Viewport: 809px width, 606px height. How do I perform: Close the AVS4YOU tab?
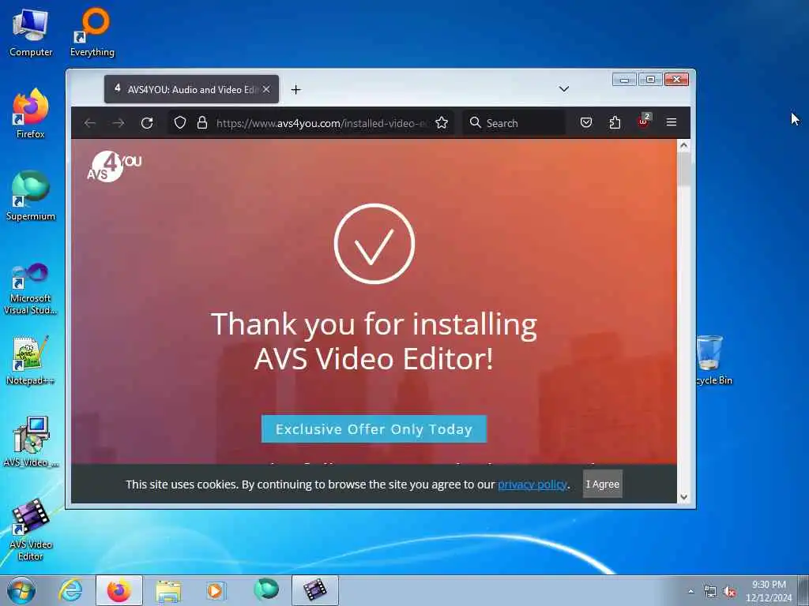[266, 89]
